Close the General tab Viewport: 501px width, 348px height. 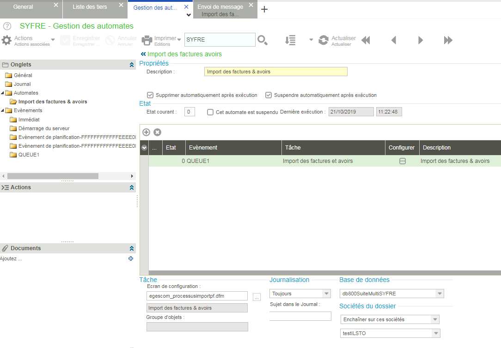pyautogui.click(x=56, y=5)
